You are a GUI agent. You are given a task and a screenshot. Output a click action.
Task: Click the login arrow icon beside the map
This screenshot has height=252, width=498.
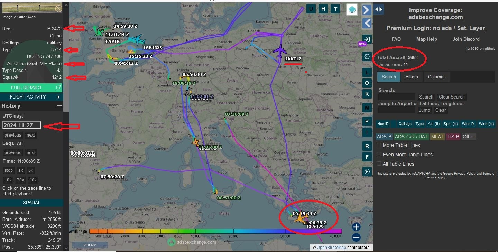[x=367, y=39]
